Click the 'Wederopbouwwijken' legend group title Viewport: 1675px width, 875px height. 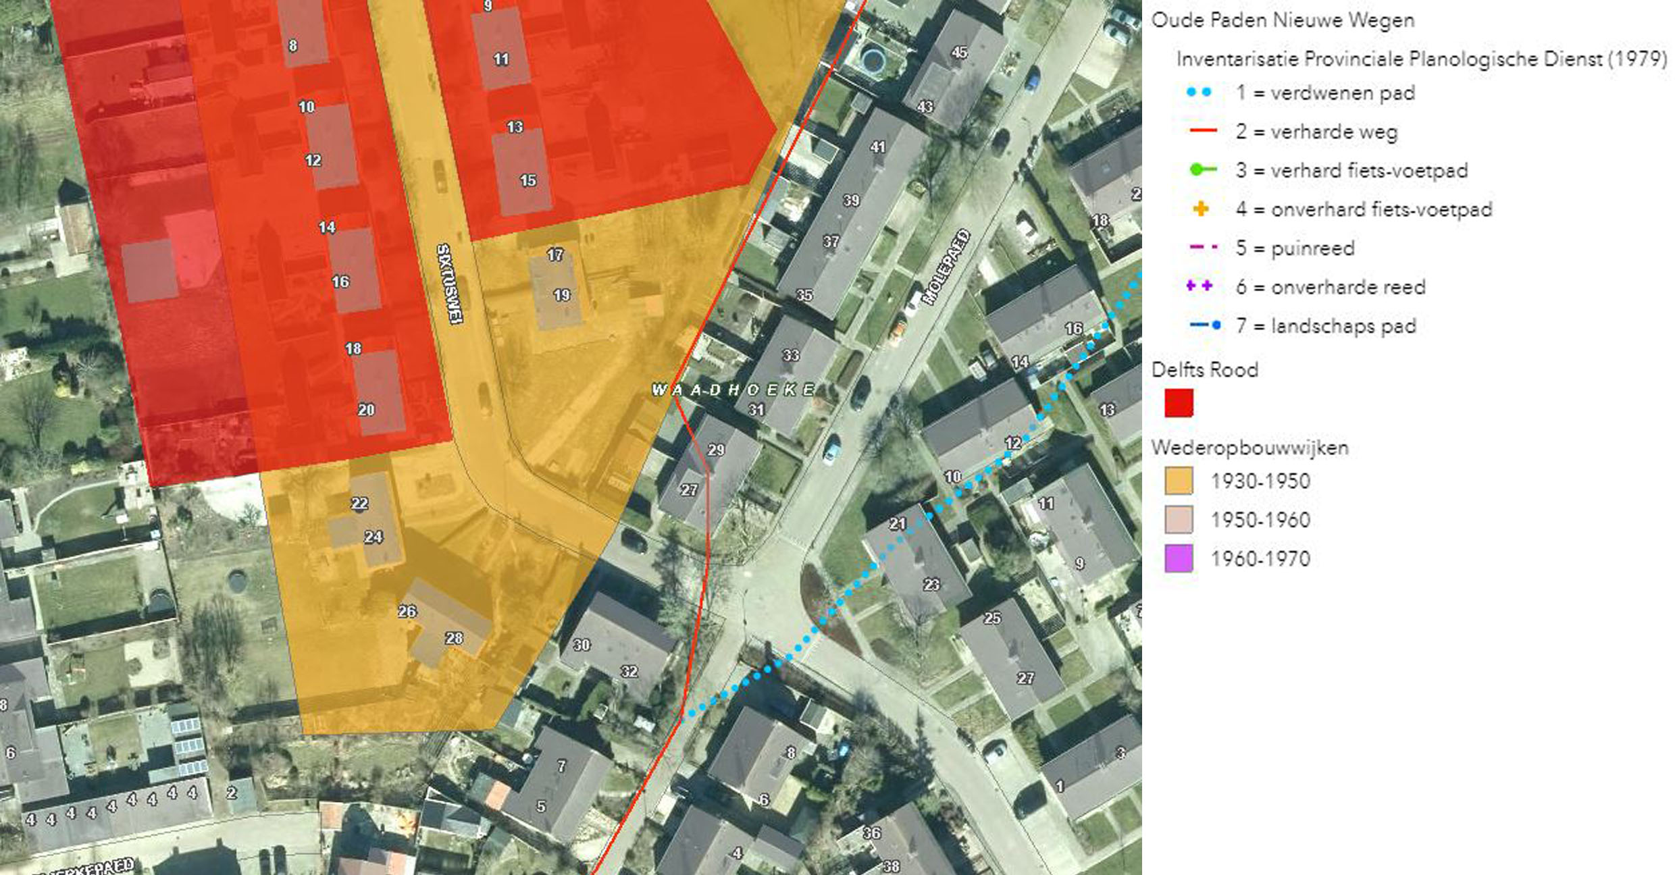tap(1249, 448)
